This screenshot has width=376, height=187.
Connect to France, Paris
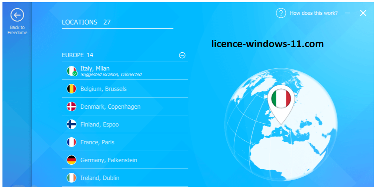[97, 142]
